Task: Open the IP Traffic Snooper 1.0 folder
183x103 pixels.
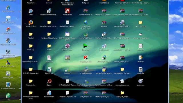Action: (x=31, y=69)
